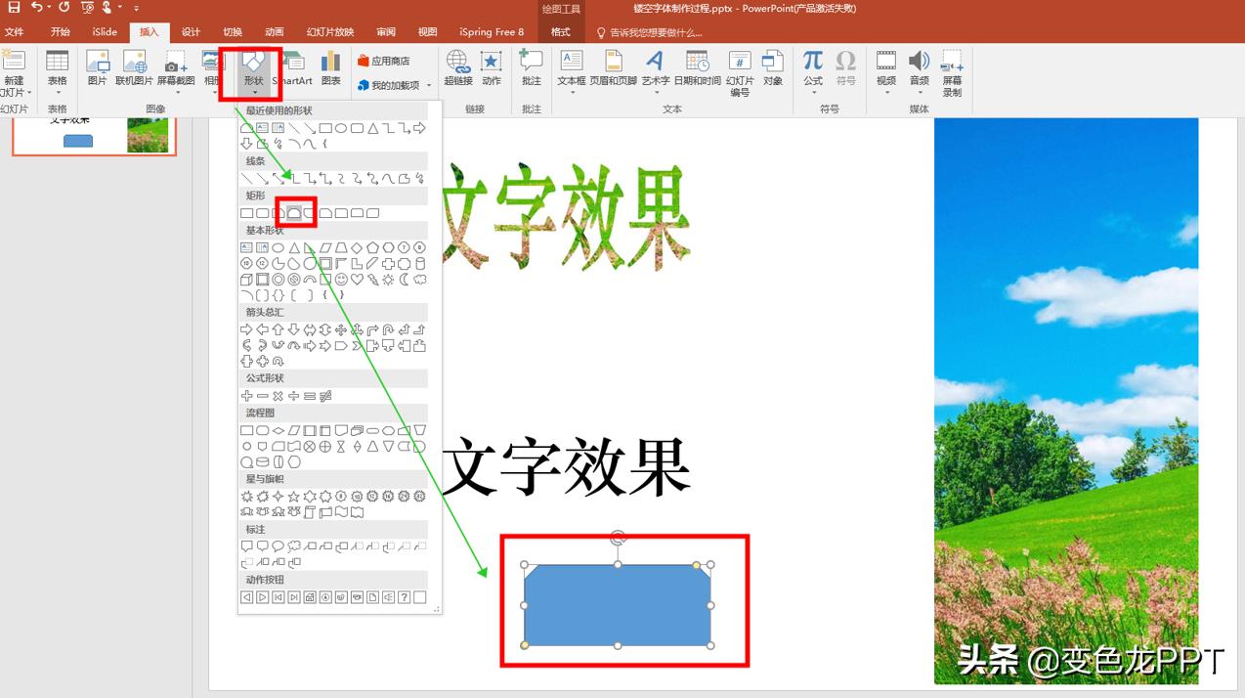Select the first slide thumbnail in the panel
The width and height of the screenshot is (1245, 698).
pyautogui.click(x=92, y=137)
